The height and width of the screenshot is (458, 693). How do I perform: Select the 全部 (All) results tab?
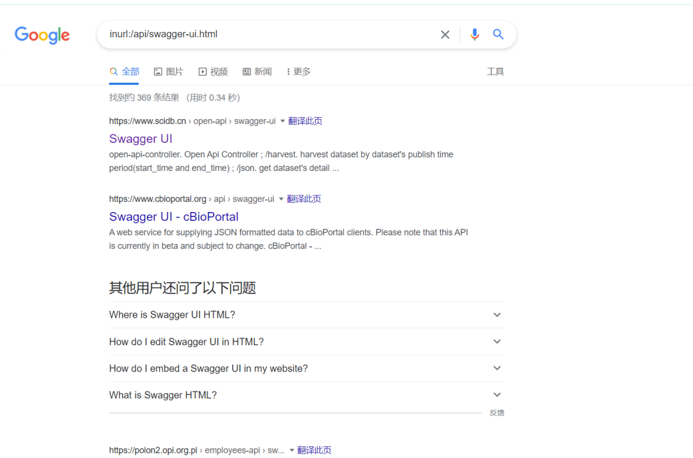pyautogui.click(x=124, y=72)
